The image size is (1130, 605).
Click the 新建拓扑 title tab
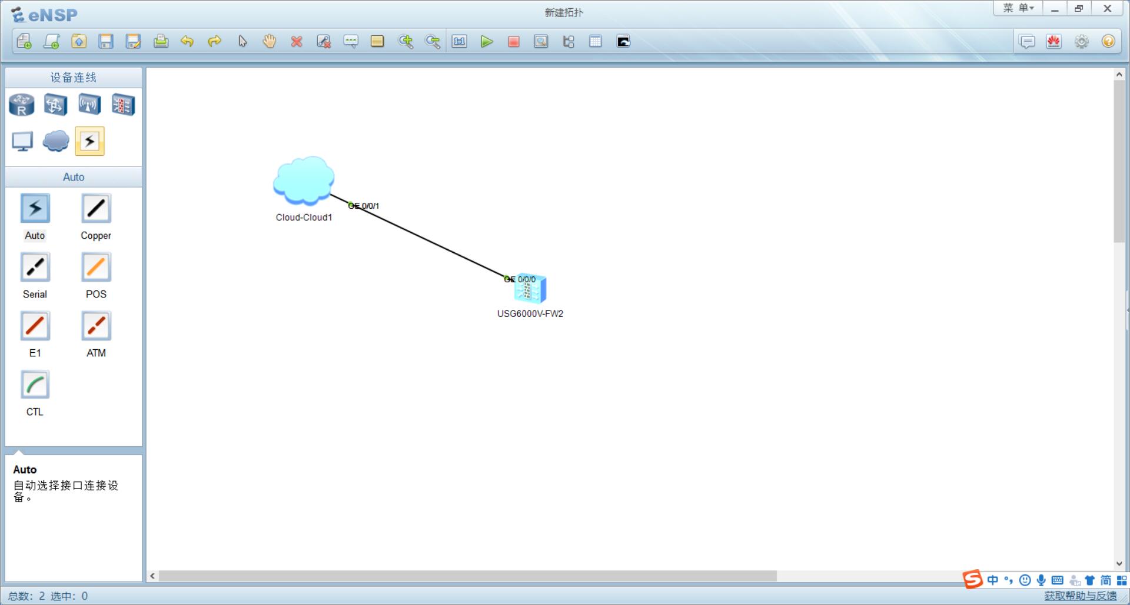(563, 12)
